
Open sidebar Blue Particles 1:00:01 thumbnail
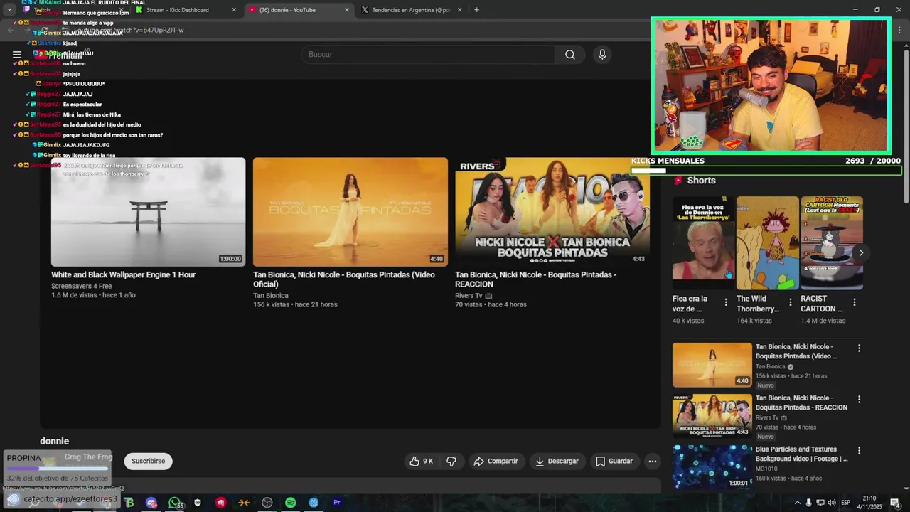click(x=712, y=467)
